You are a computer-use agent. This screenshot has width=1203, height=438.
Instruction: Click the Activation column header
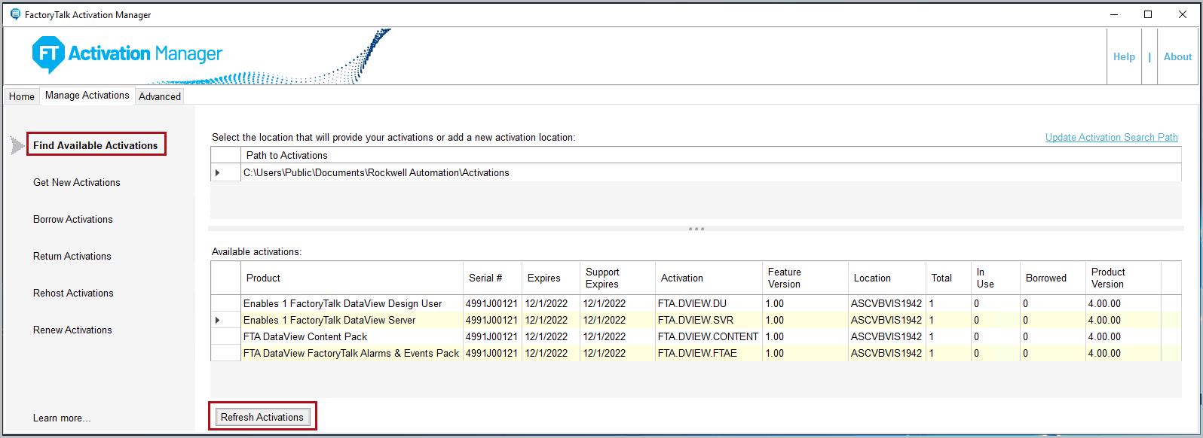(709, 278)
